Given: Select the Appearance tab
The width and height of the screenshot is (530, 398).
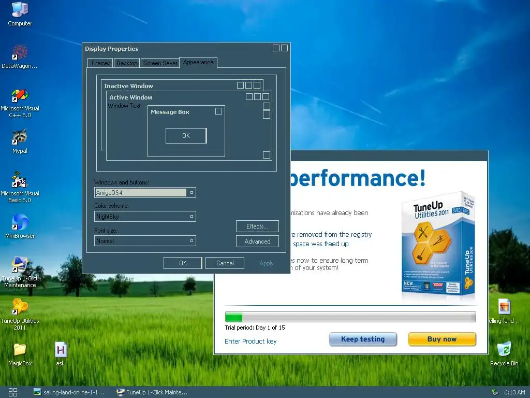Looking at the screenshot, I should coord(198,63).
